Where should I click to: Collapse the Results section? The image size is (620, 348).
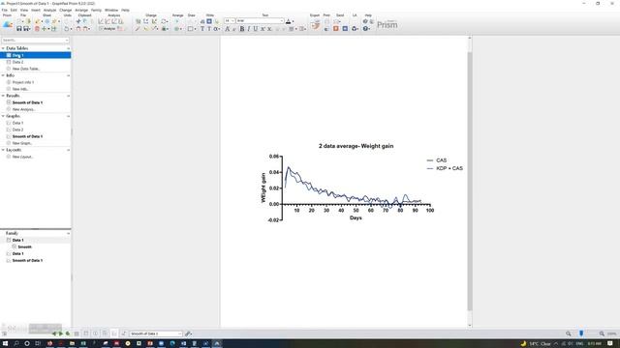click(3, 96)
